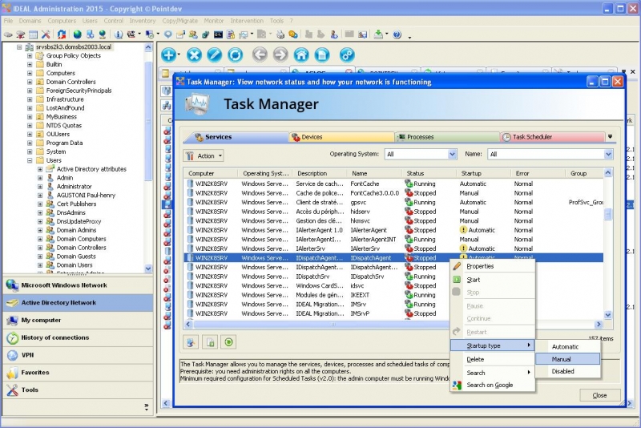Click the document icon button below services list
This screenshot has height=428, width=641.
coord(210,342)
